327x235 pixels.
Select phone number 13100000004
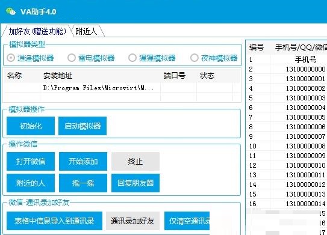pyautogui.click(x=305, y=108)
